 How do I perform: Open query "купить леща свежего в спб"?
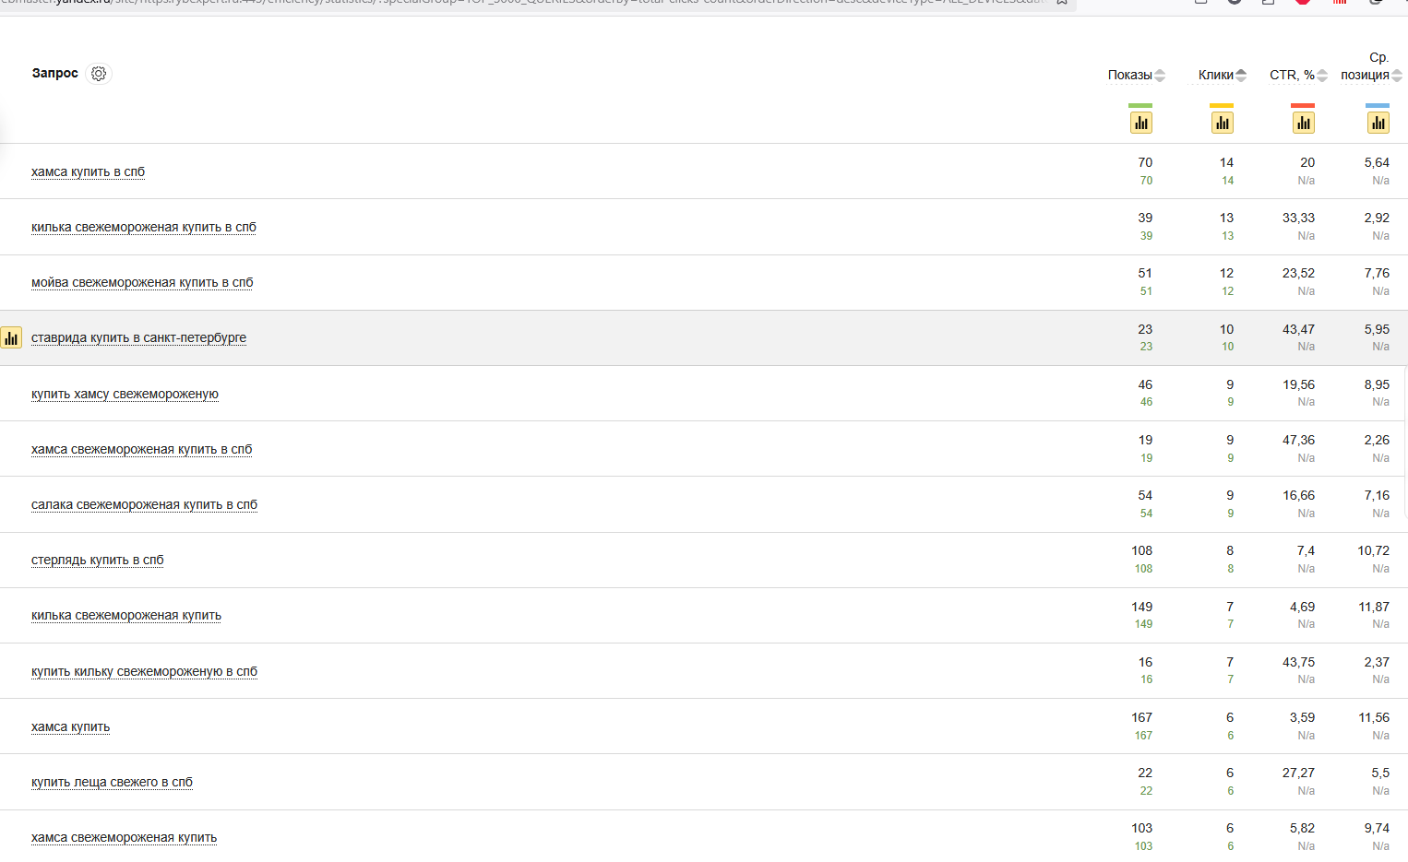(112, 783)
